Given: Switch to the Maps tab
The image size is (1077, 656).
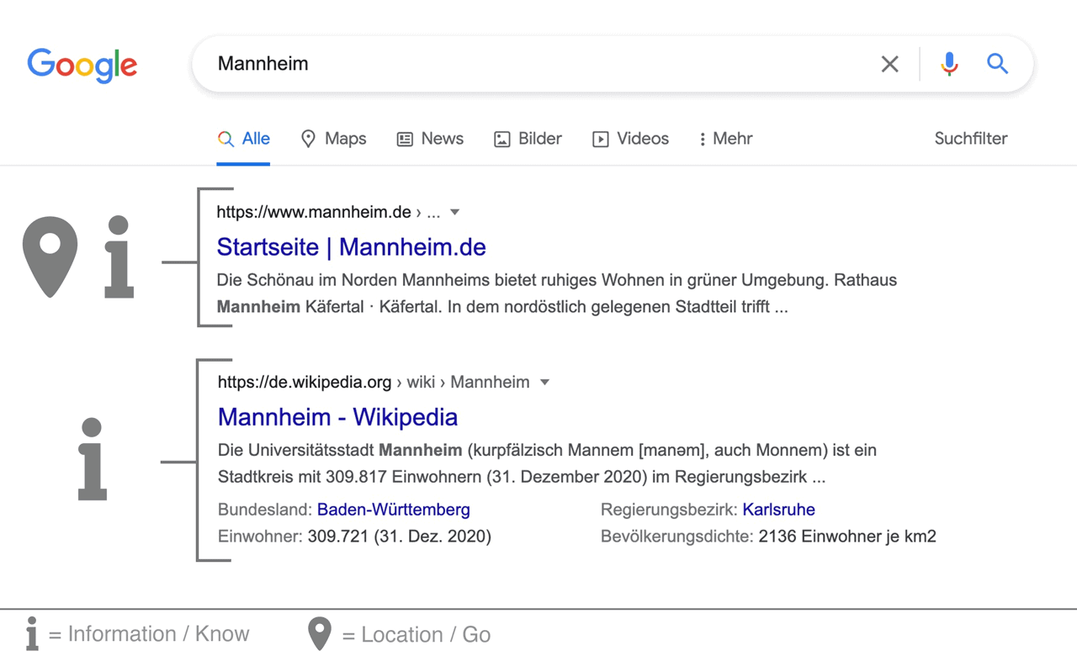Looking at the screenshot, I should click(x=334, y=139).
